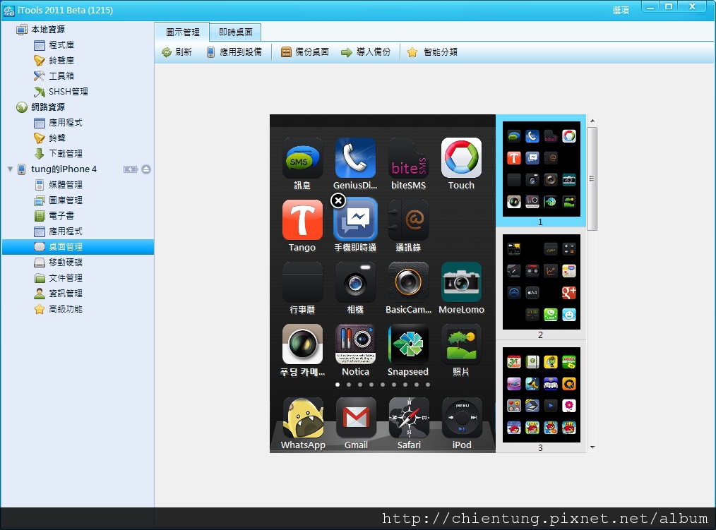Viewport: 716px width, 530px height.
Task: Select home screen page 1 thumbnail
Action: point(541,169)
